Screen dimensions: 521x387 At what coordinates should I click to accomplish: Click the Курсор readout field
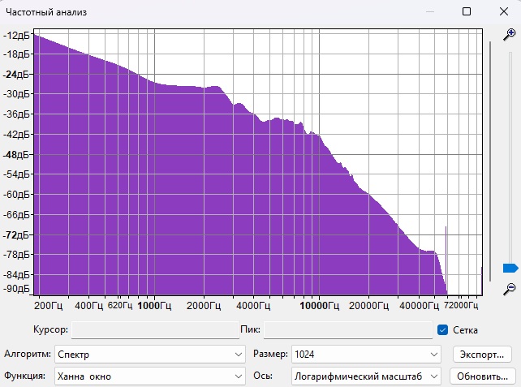(x=155, y=330)
